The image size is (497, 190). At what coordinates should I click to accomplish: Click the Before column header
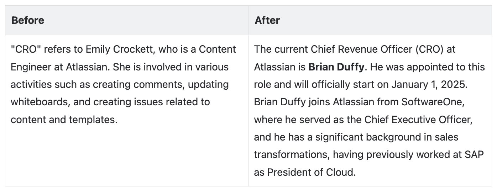coord(28,20)
